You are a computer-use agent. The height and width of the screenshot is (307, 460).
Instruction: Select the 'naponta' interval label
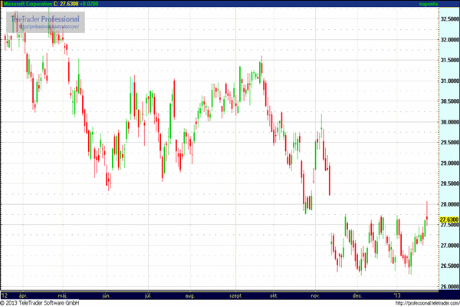point(445,4)
